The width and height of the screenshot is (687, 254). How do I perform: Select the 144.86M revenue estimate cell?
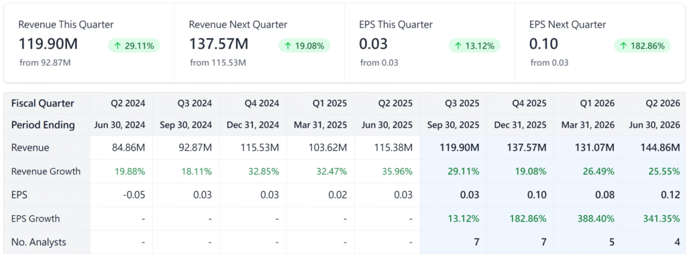[653, 147]
